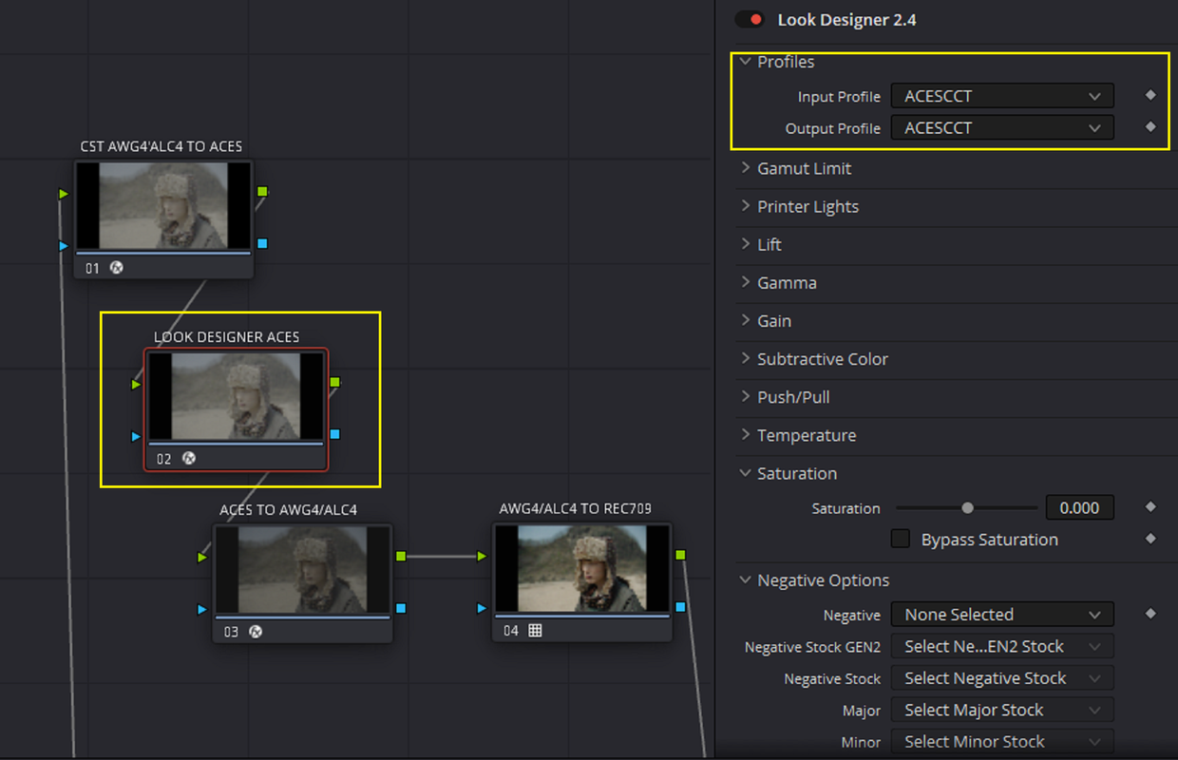1178x760 pixels.
Task: Expand the Gain section
Action: pyautogui.click(x=745, y=320)
